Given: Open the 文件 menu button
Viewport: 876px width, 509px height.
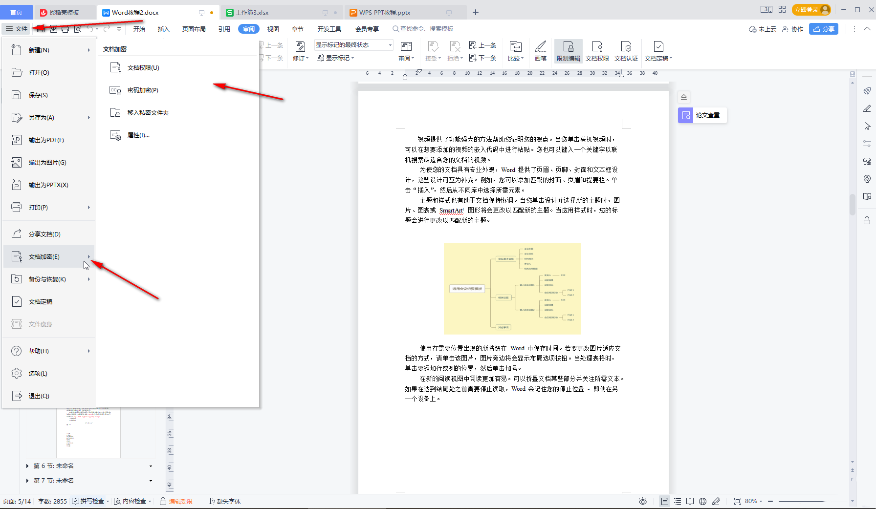Looking at the screenshot, I should 17,29.
